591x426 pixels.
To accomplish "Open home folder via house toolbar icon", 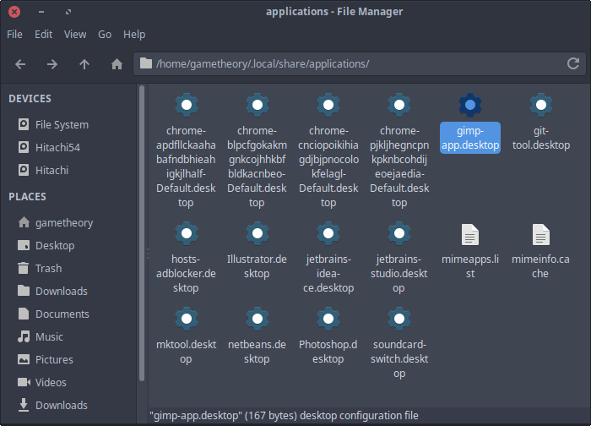I will (117, 64).
